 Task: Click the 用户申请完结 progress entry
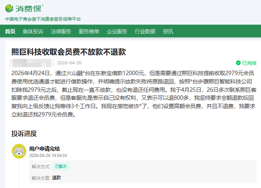tap(45, 149)
